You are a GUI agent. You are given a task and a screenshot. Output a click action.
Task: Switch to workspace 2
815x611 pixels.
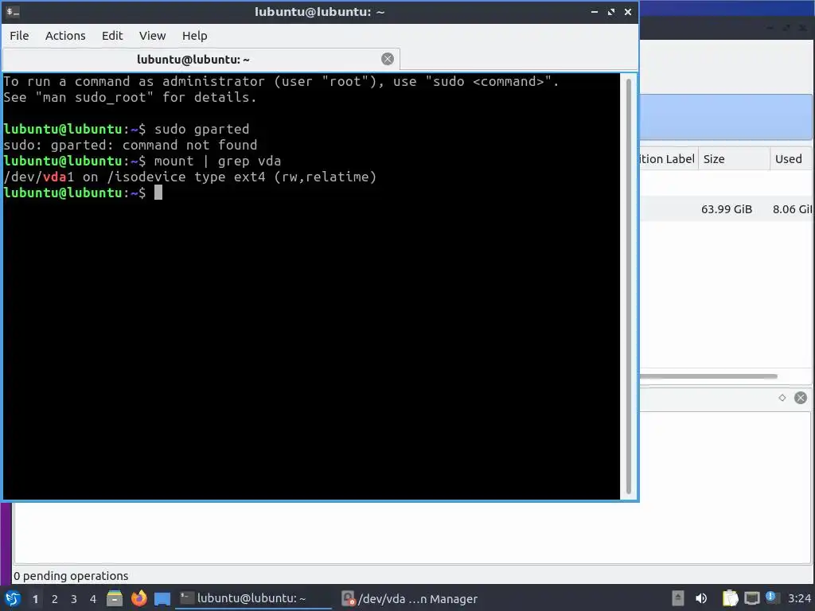click(x=55, y=599)
